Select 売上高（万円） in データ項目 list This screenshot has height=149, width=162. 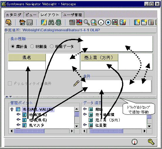(x=108, y=120)
